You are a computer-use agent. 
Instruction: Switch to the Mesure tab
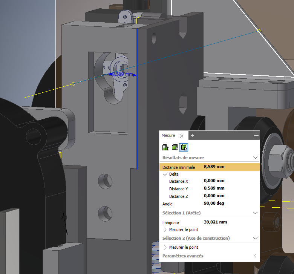click(168, 135)
